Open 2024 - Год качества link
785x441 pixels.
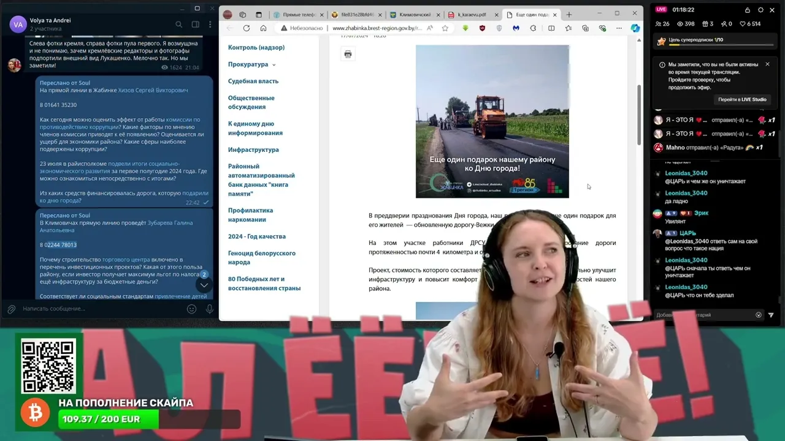257,236
